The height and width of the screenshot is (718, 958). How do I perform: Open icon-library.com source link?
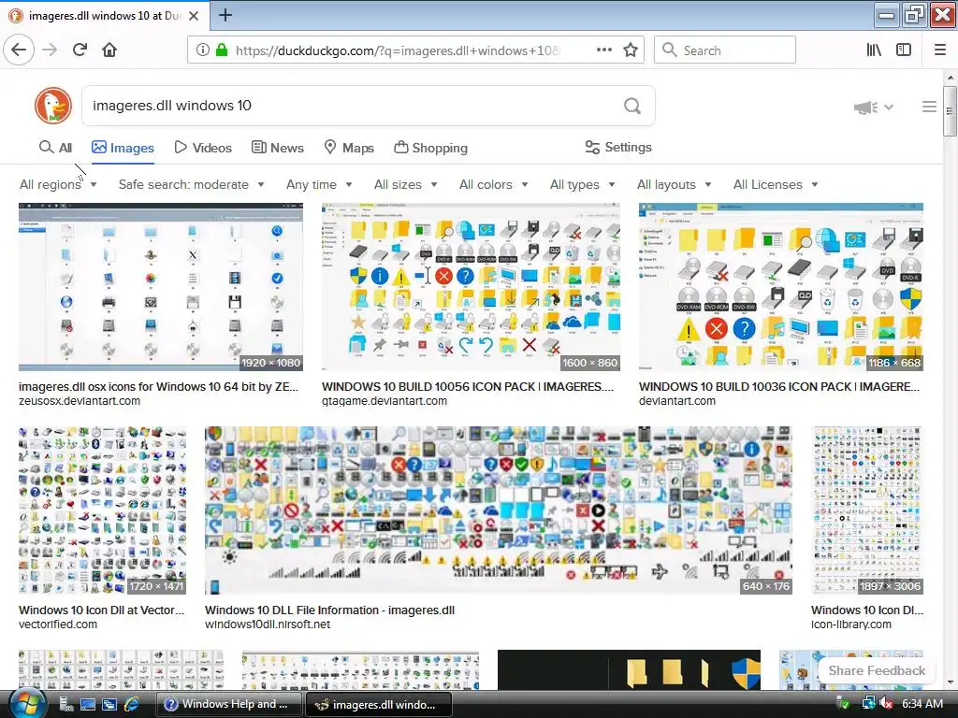coord(851,625)
